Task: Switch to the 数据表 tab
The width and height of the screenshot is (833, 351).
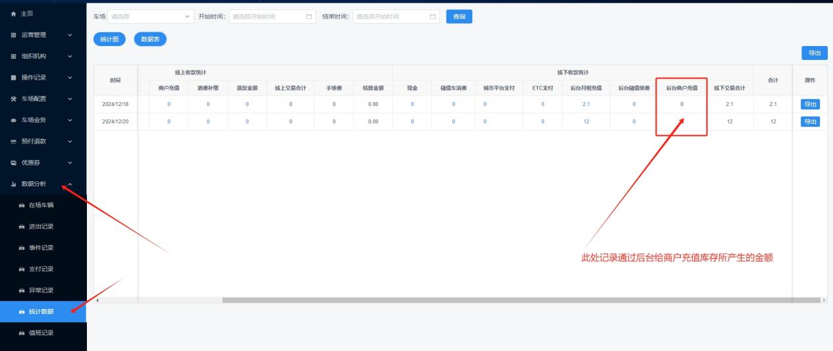Action: [150, 40]
